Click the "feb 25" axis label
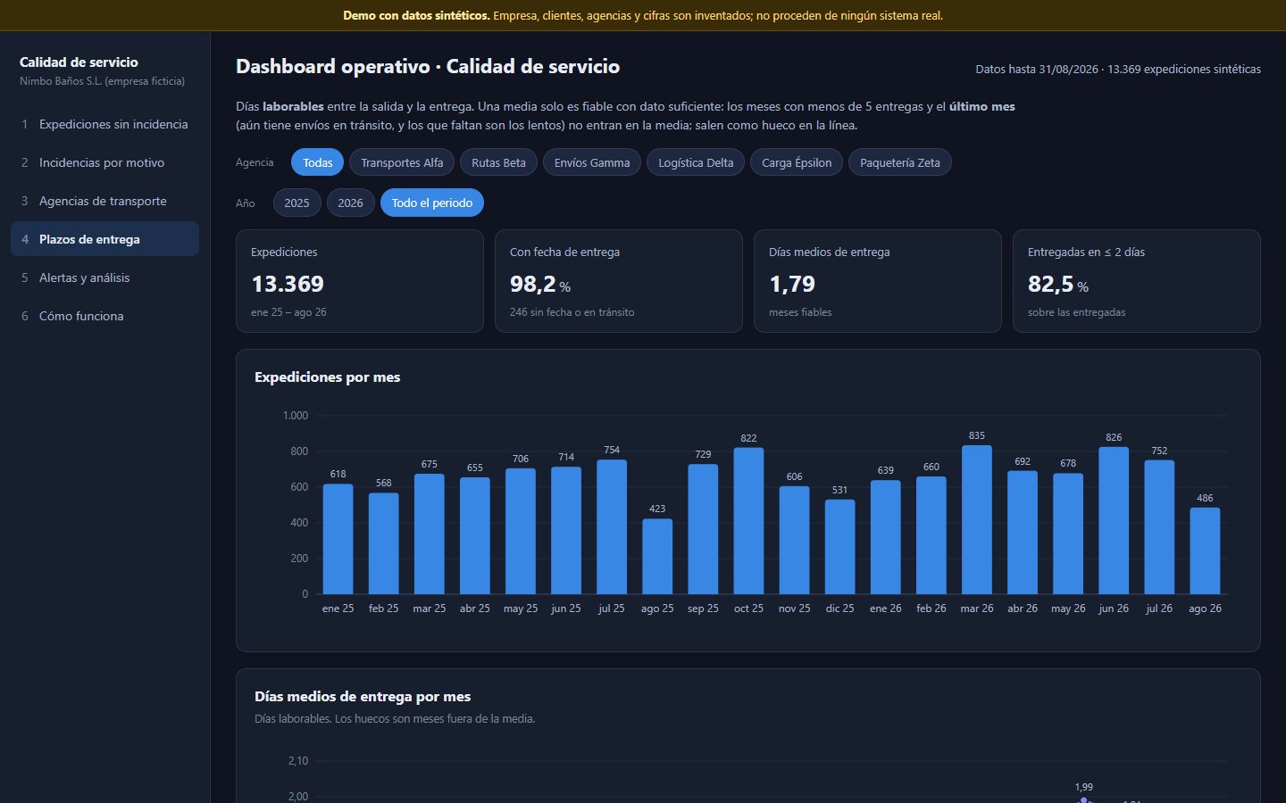 pos(384,608)
